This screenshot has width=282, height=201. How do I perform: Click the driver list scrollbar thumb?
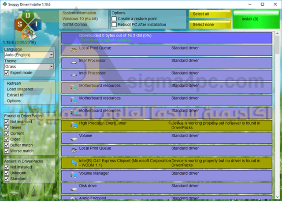click(277, 45)
